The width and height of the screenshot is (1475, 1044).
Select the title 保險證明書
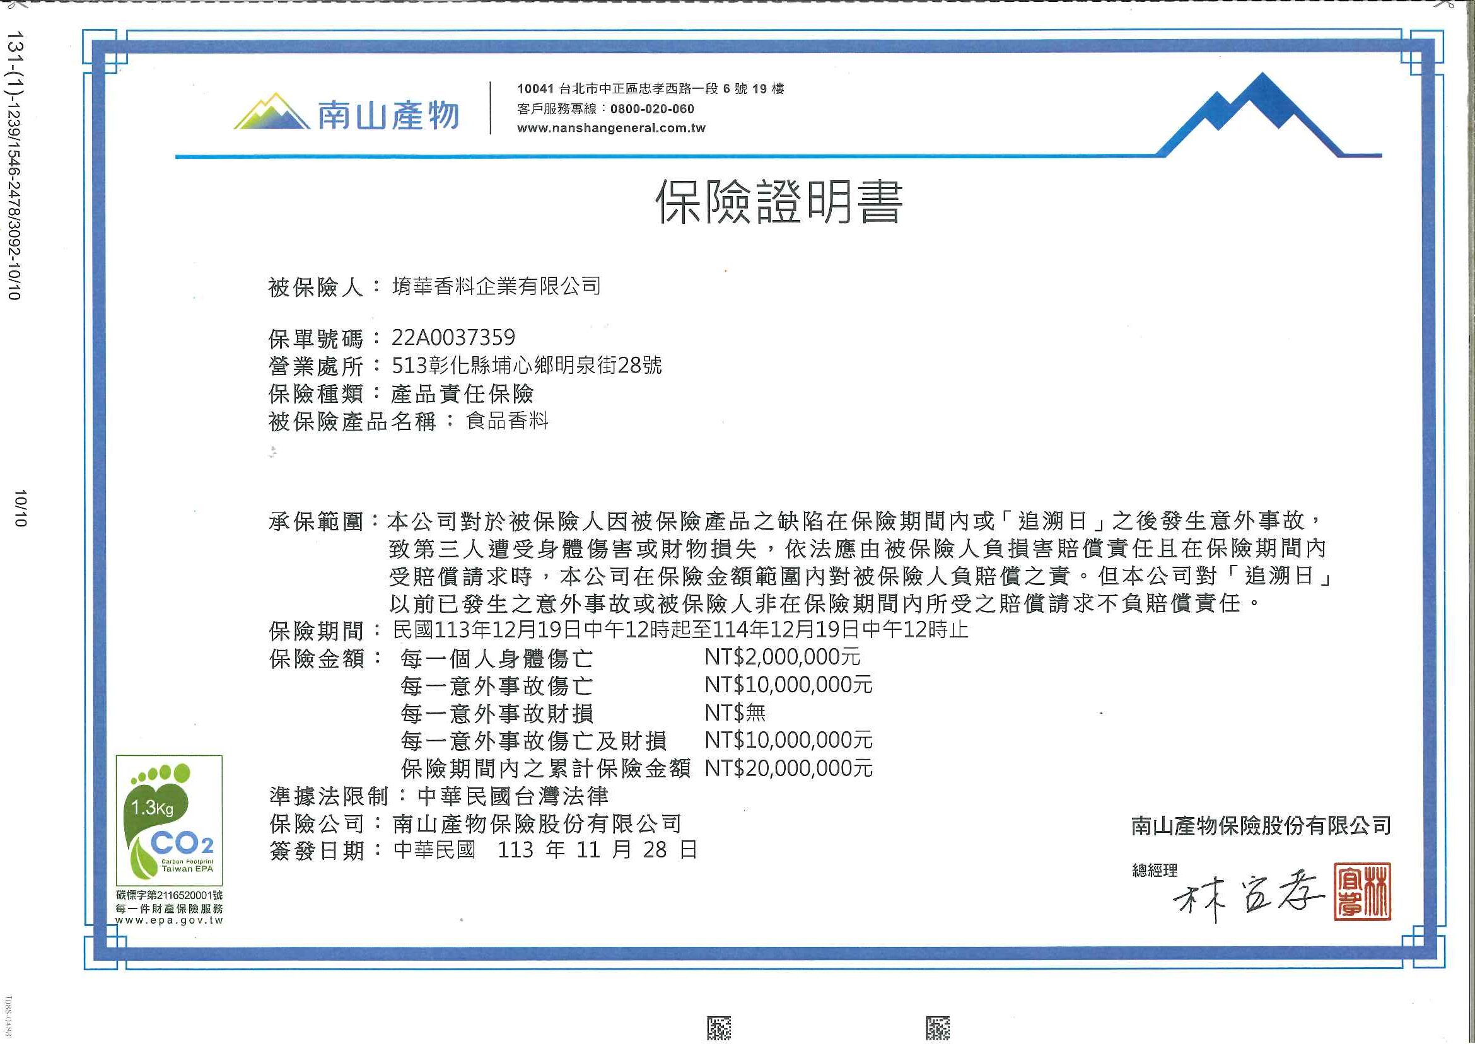point(779,202)
